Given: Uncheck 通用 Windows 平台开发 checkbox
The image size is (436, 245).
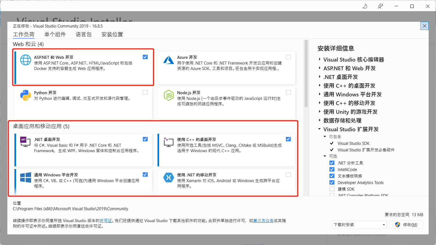Looking at the screenshot, I should pyautogui.click(x=145, y=174).
